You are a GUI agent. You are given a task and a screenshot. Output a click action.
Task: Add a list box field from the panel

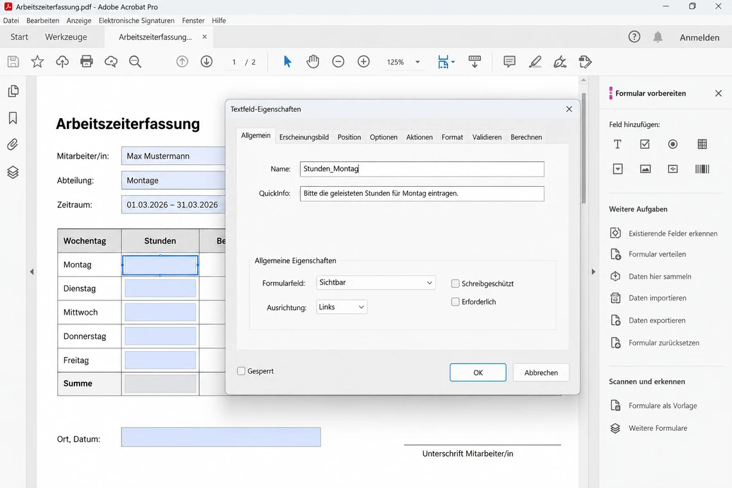pos(702,144)
